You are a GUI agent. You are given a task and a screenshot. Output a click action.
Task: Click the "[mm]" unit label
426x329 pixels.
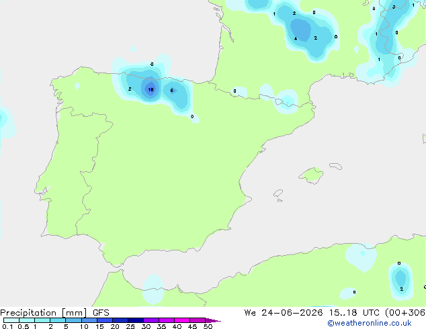(x=74, y=313)
